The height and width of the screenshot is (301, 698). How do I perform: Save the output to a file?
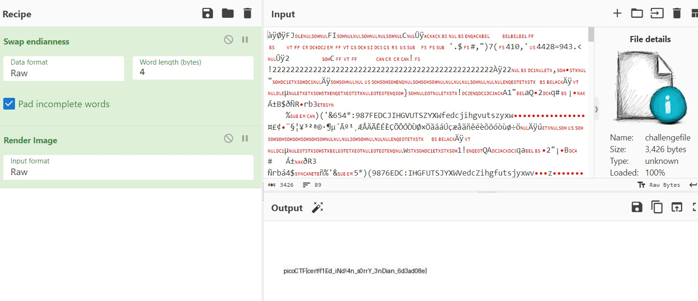tap(637, 207)
